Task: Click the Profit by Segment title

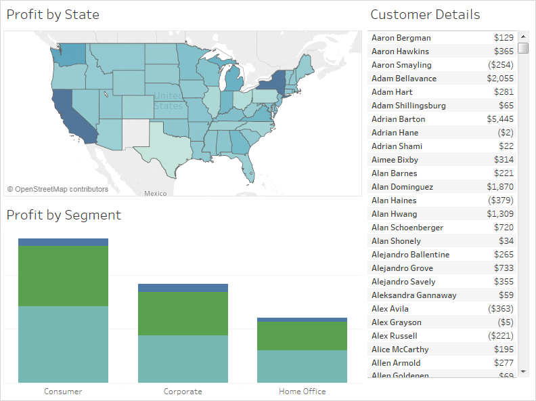Action: click(x=64, y=215)
